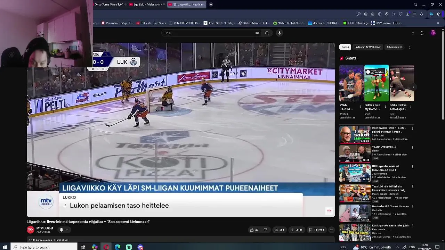Open the Opera browser taskbar icon
This screenshot has width=445, height=250.
[x=106, y=247]
